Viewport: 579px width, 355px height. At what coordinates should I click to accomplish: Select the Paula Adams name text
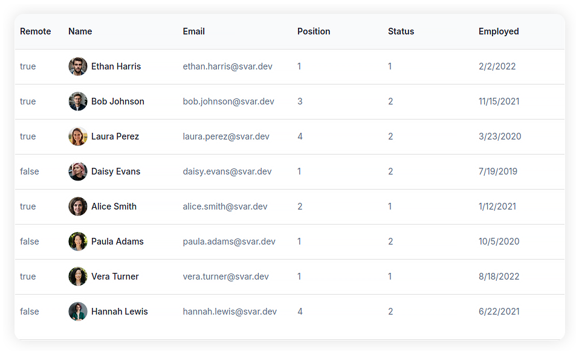click(x=117, y=241)
